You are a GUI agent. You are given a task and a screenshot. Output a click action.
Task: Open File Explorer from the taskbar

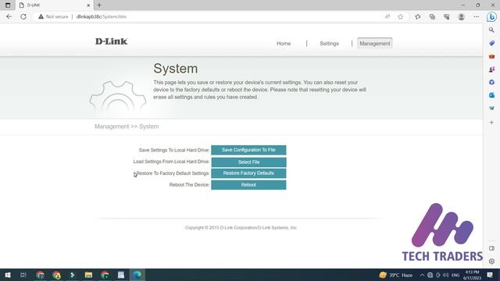pyautogui.click(x=88, y=275)
